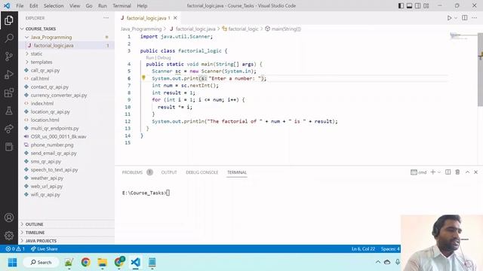The height and width of the screenshot is (271, 483).
Task: Close the factorial_logic.java tab
Action: (x=175, y=18)
